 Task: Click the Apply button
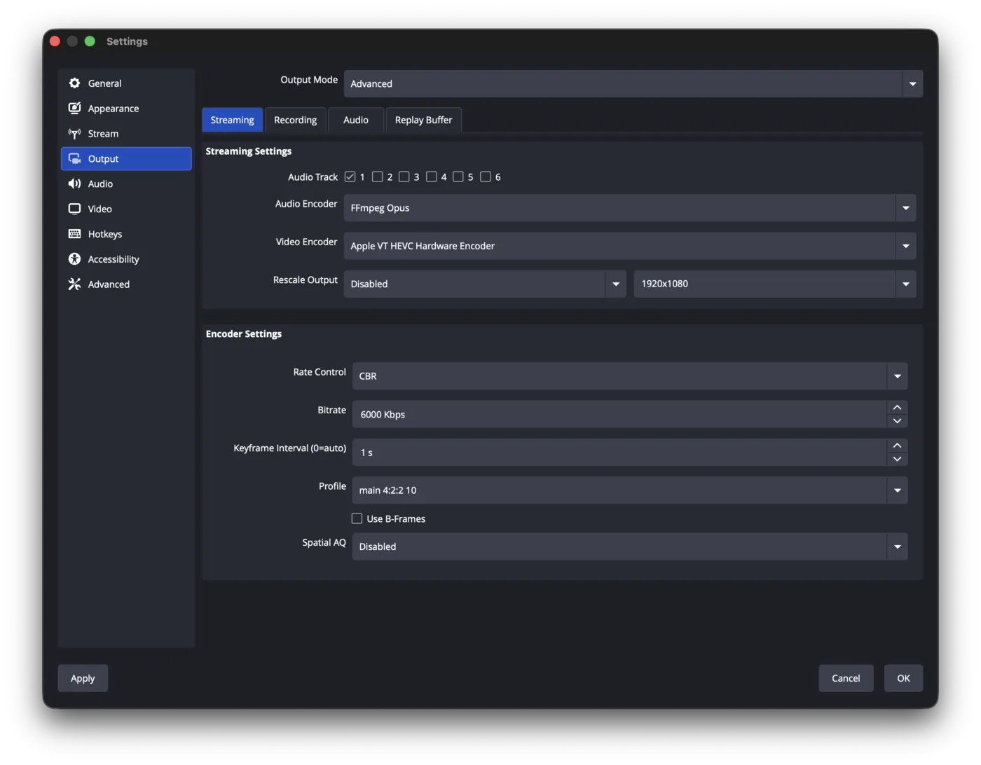tap(83, 678)
